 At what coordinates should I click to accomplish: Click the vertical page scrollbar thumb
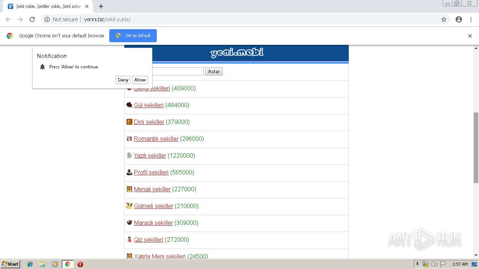(476, 148)
